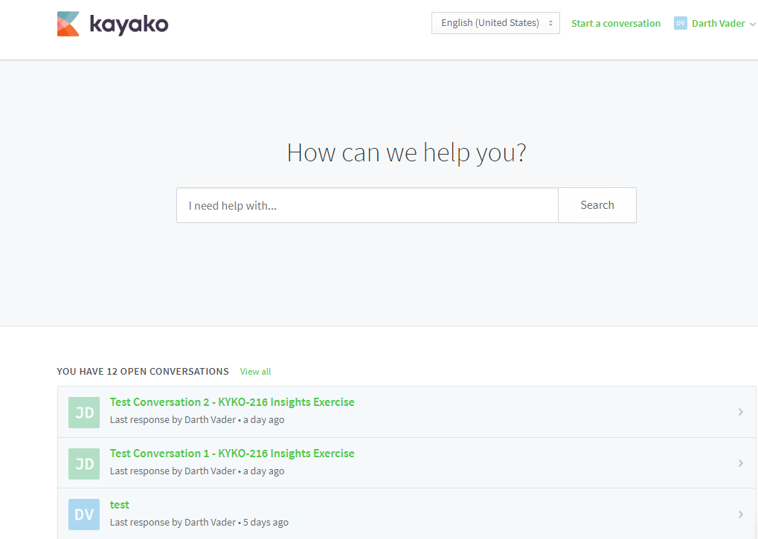Open the 'test' conversation
The image size is (758, 539).
click(120, 505)
